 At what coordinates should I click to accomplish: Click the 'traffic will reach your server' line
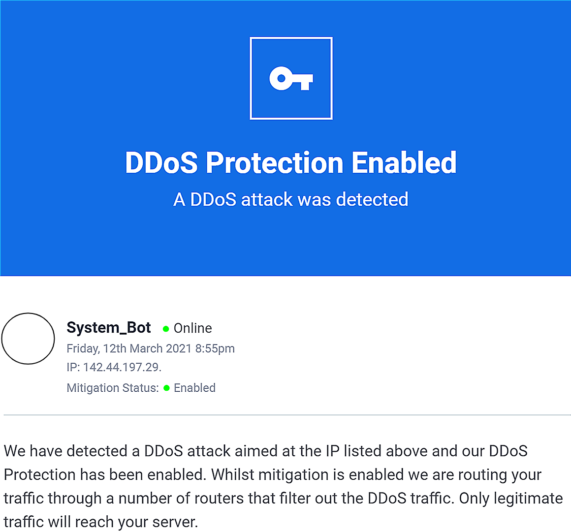pos(101,522)
